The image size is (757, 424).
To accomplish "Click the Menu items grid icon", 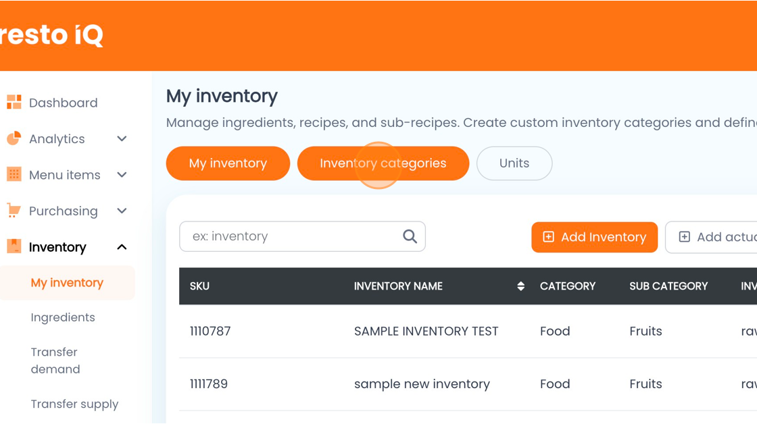I will pos(14,174).
